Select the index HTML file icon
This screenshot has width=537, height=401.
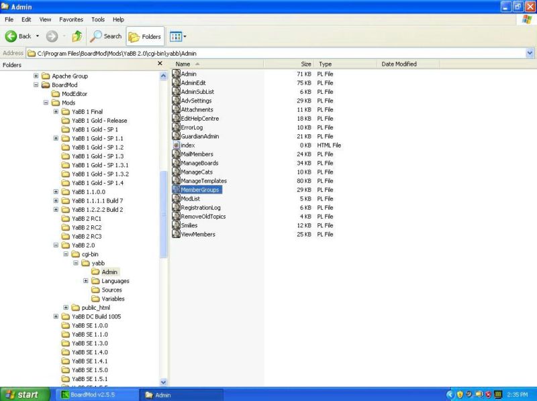click(x=176, y=145)
